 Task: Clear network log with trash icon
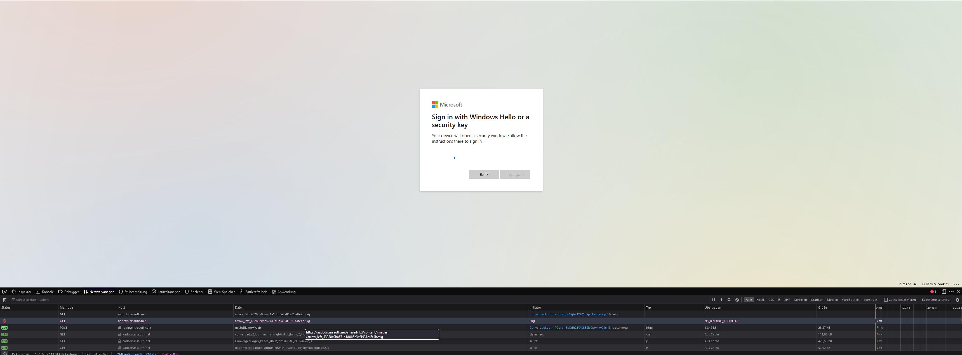click(x=4, y=300)
